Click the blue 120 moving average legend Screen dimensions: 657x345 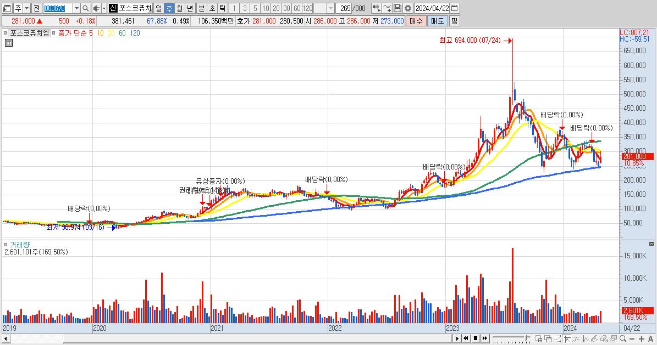(135, 33)
